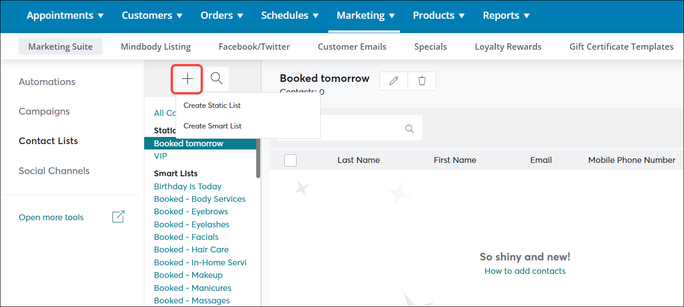Image resolution: width=684 pixels, height=307 pixels.
Task: Open Birthday Is Today smart list
Action: click(x=188, y=187)
